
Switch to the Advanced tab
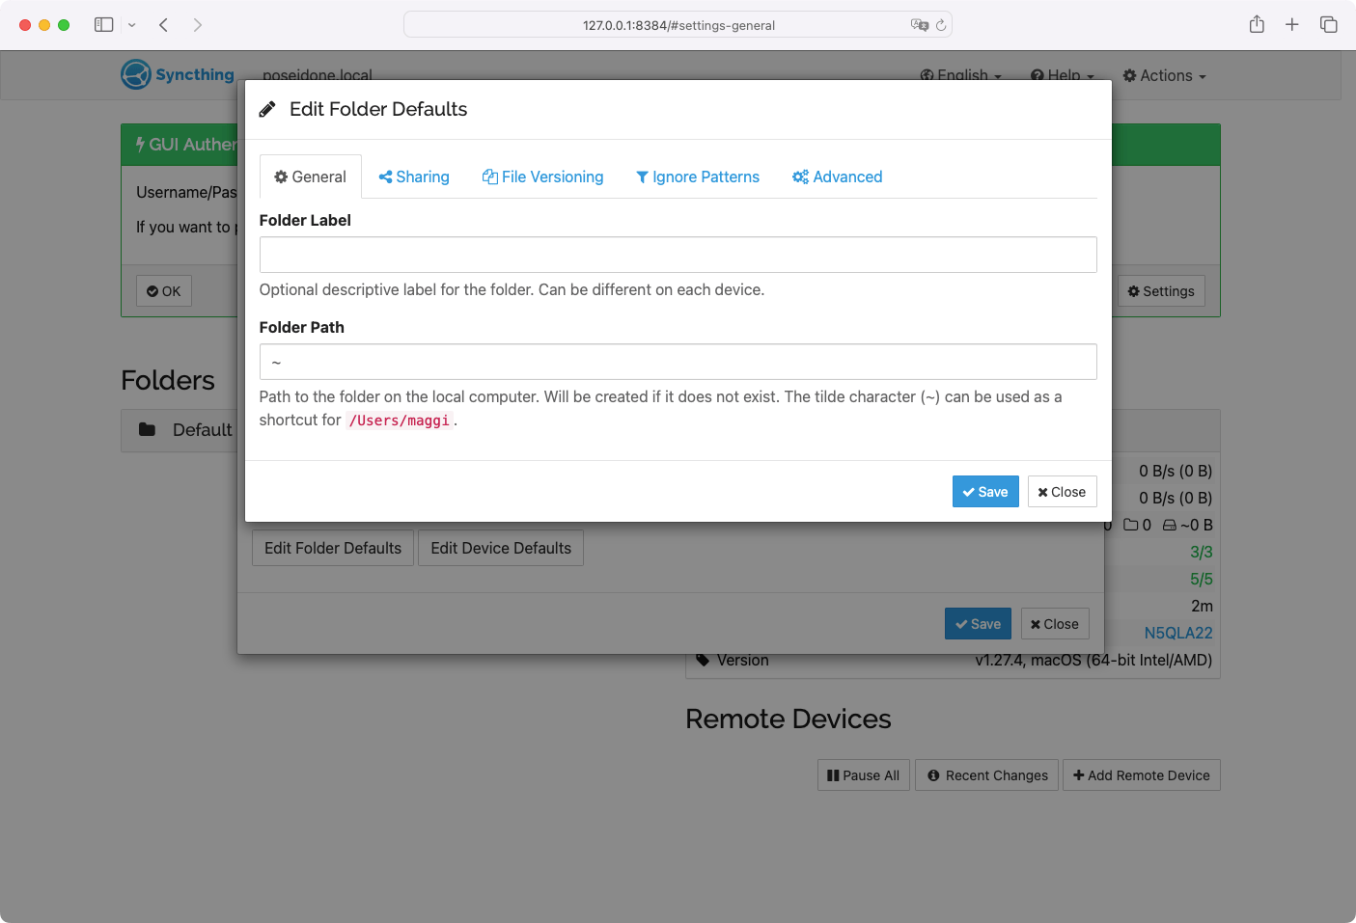click(837, 176)
